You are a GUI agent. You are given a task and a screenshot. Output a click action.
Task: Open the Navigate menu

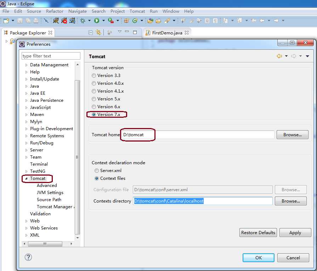pos(78,11)
